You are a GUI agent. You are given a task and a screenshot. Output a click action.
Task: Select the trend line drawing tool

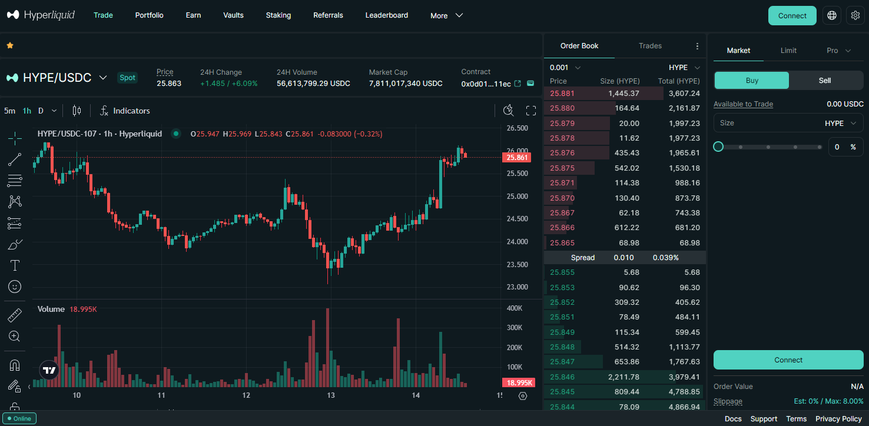(15, 159)
